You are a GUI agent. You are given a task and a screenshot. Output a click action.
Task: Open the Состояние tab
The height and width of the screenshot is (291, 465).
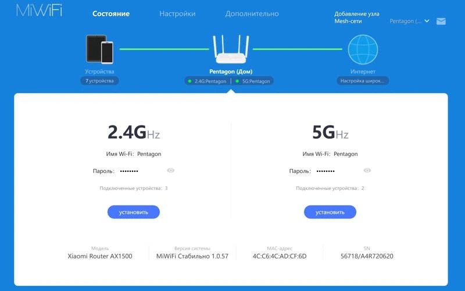(x=111, y=13)
